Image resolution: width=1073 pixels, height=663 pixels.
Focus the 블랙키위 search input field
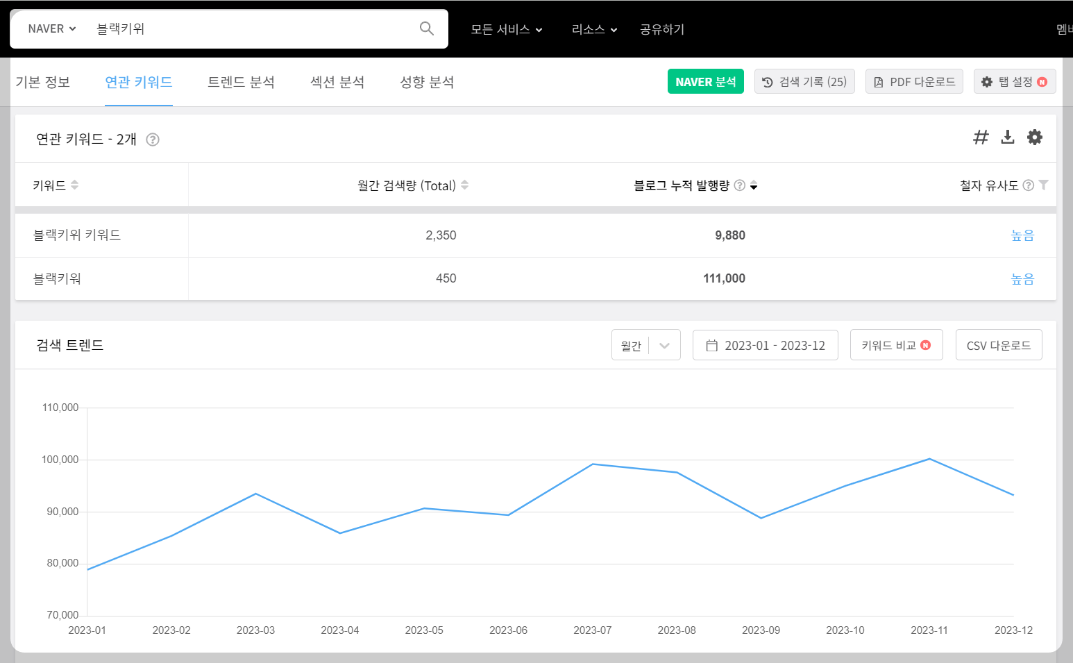(x=250, y=28)
